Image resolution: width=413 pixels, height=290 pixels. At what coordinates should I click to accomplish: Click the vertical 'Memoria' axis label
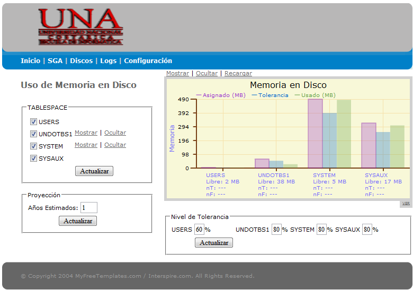pyautogui.click(x=172, y=138)
